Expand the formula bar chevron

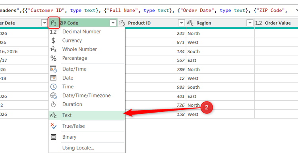pos(296,10)
